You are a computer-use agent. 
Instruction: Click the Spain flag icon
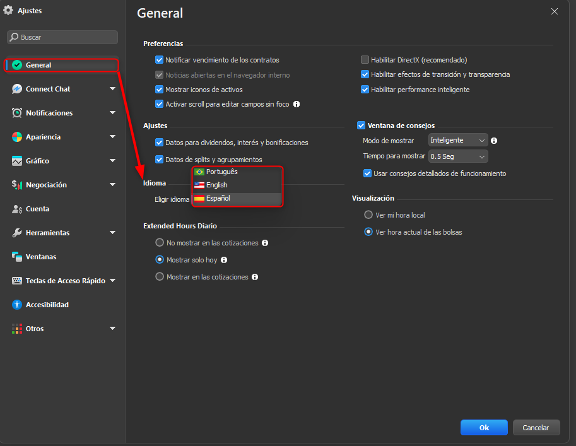[199, 199]
